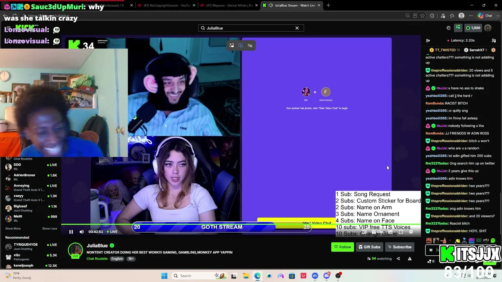Subscribe to JuliaBlue channel
Viewport: 502px width, 282px height.
coord(400,247)
